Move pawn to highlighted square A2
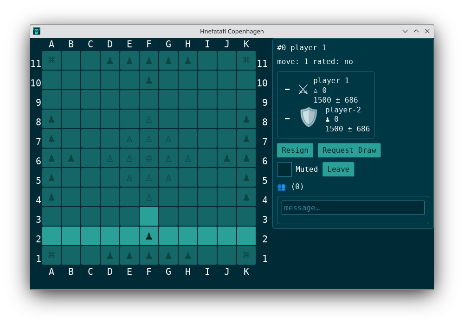Viewport: 464px width, 325px height. click(52, 236)
